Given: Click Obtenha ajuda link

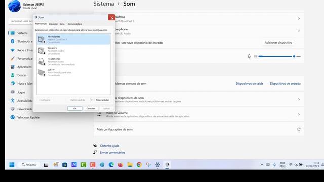Looking at the screenshot, I should (x=110, y=146).
